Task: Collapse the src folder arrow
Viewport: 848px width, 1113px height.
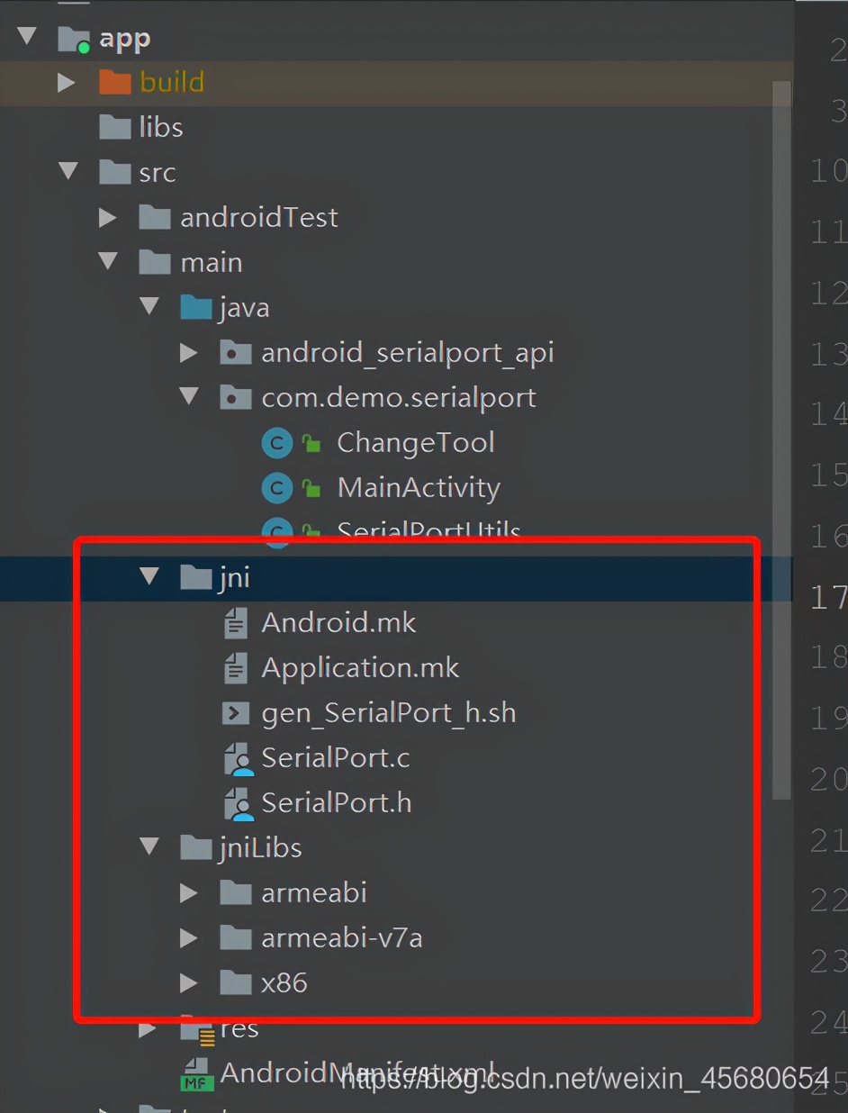Action: coord(68,171)
